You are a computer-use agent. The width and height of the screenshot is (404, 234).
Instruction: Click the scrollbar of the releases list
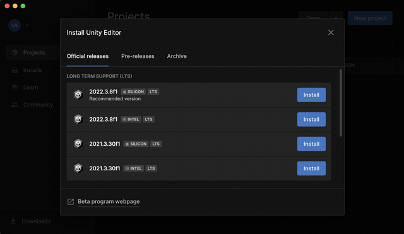tap(341, 103)
